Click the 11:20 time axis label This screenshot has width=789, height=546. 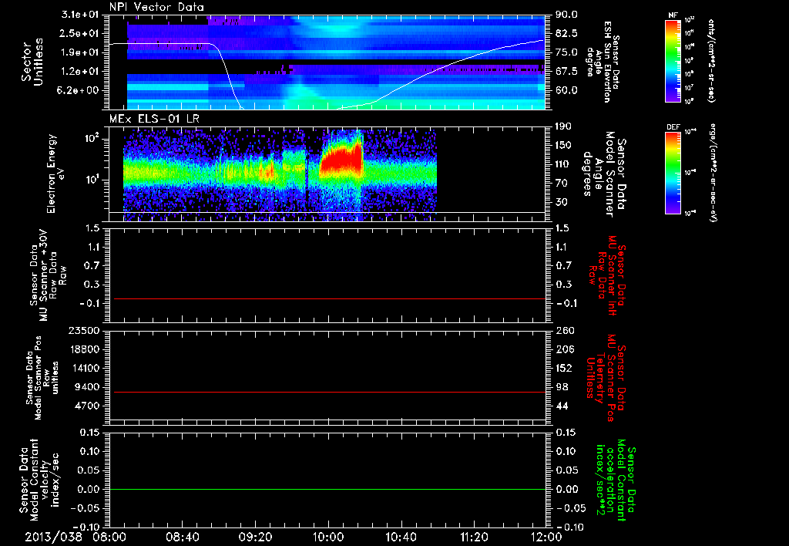(x=474, y=537)
